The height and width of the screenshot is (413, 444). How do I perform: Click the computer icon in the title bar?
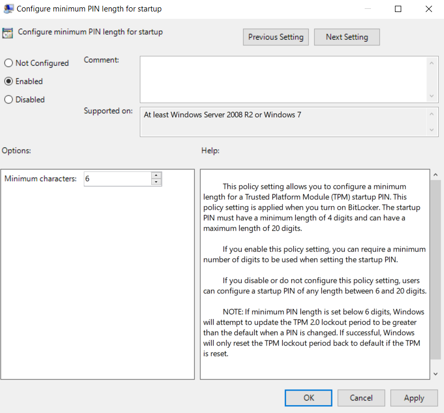(x=8, y=8)
